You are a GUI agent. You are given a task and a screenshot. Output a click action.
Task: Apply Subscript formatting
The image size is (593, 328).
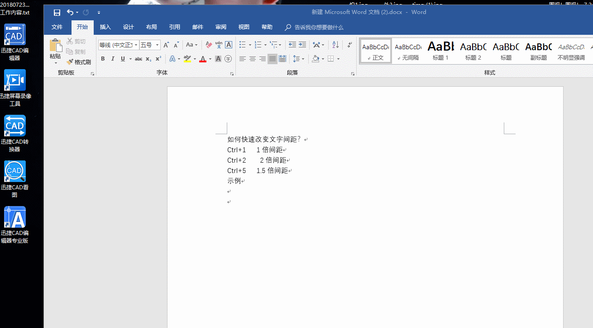(148, 58)
